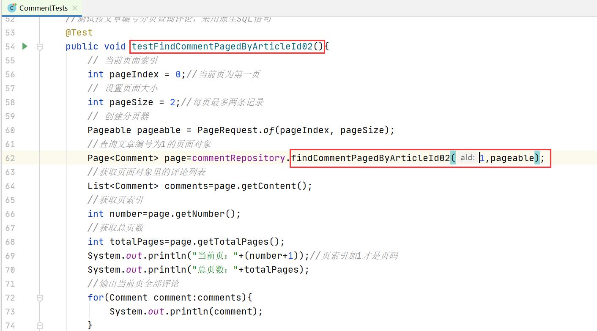Viewport: 597px width, 331px height.
Task: Click PageRequest in line 60
Action: 227,130
